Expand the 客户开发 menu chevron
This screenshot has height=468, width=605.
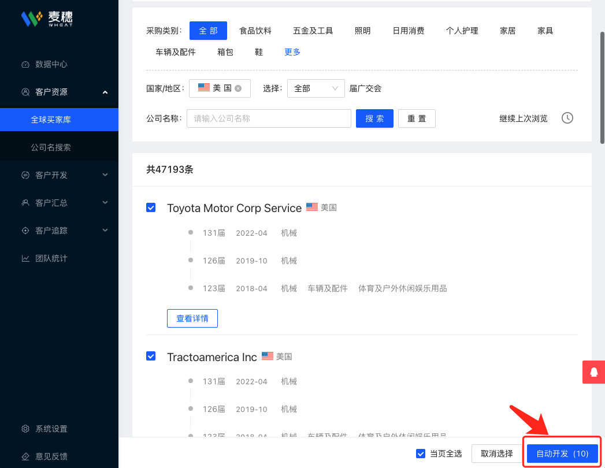pyautogui.click(x=105, y=174)
